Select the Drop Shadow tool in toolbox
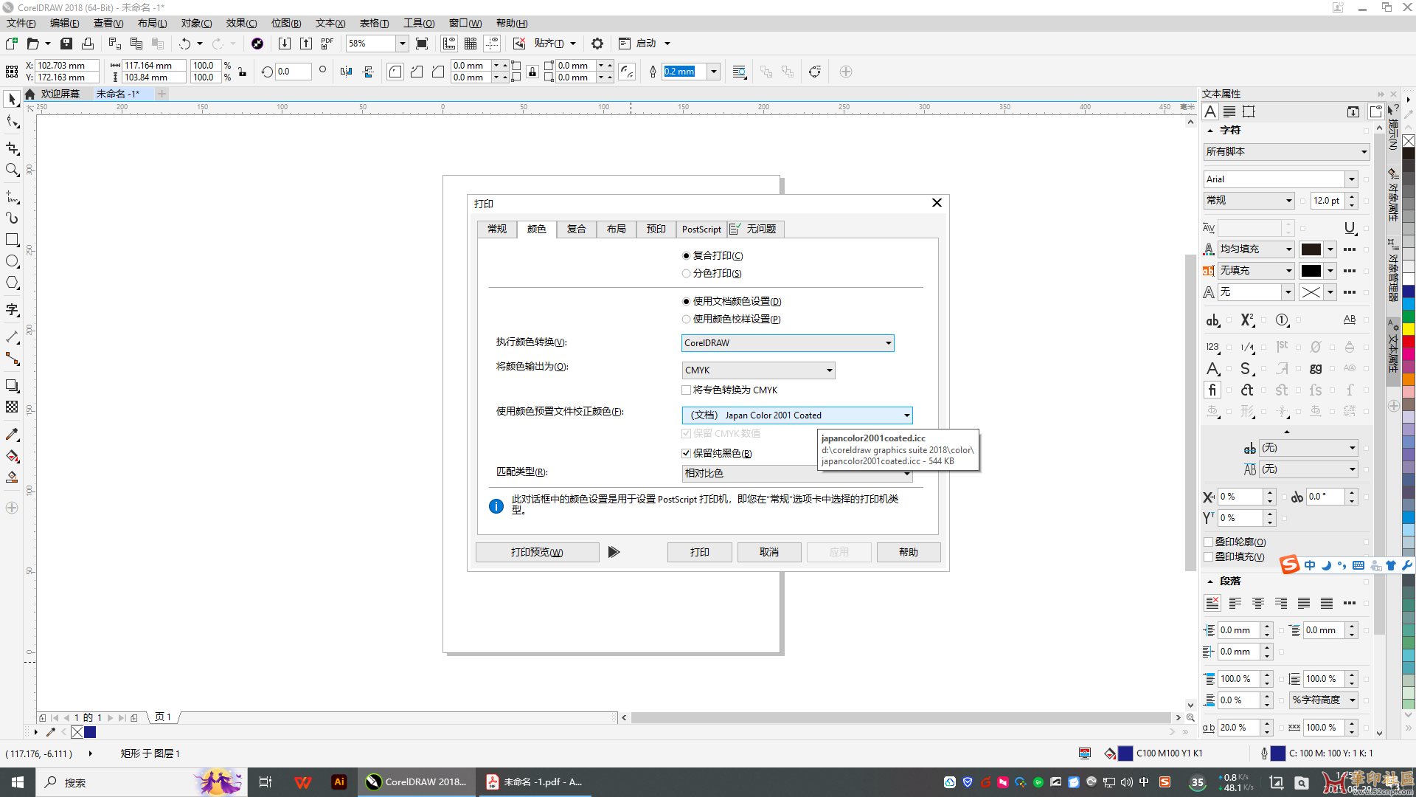The height and width of the screenshot is (797, 1416). pos(12,386)
